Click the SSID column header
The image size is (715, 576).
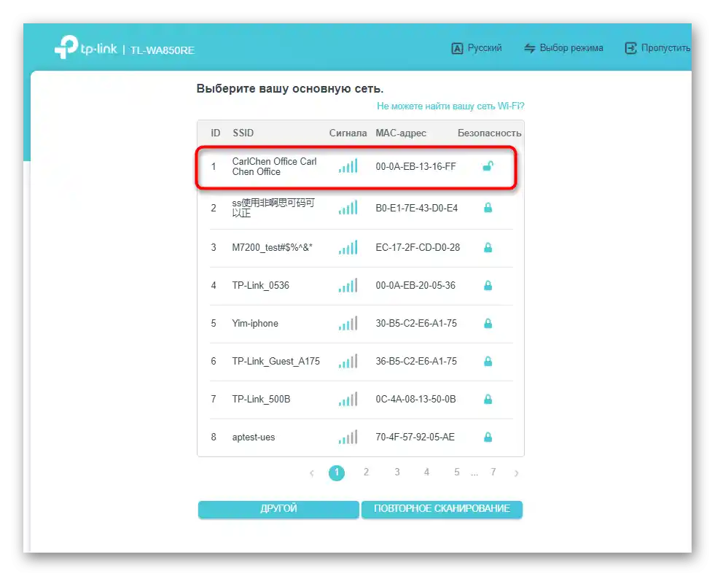pyautogui.click(x=243, y=133)
